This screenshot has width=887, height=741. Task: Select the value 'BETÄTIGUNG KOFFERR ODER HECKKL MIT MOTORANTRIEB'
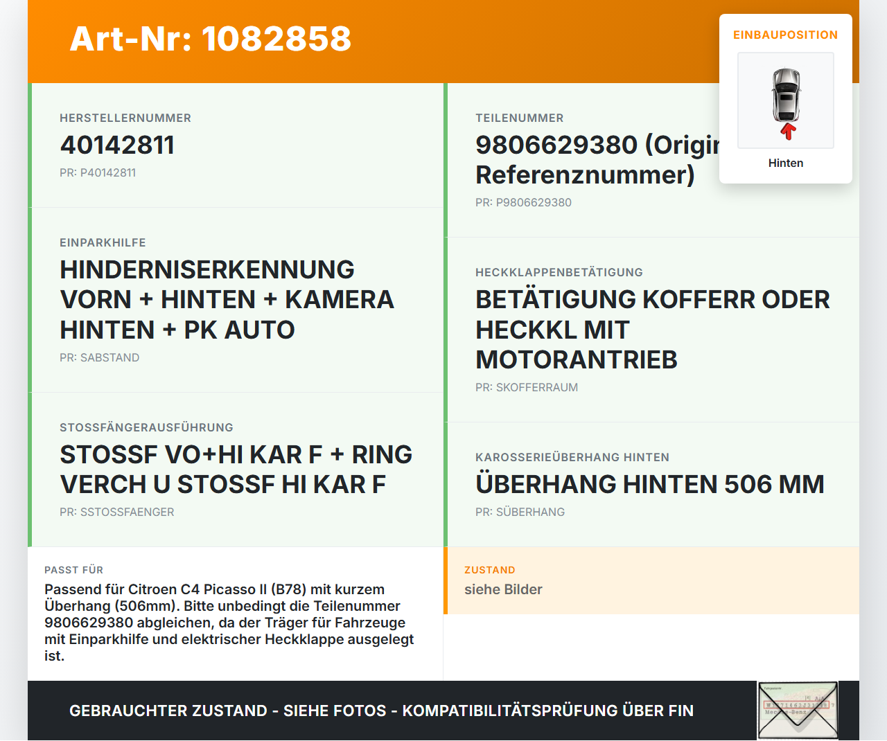point(653,330)
